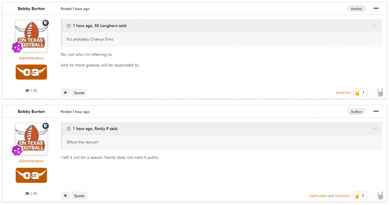Click the orange OG badge on first post

click(31, 72)
